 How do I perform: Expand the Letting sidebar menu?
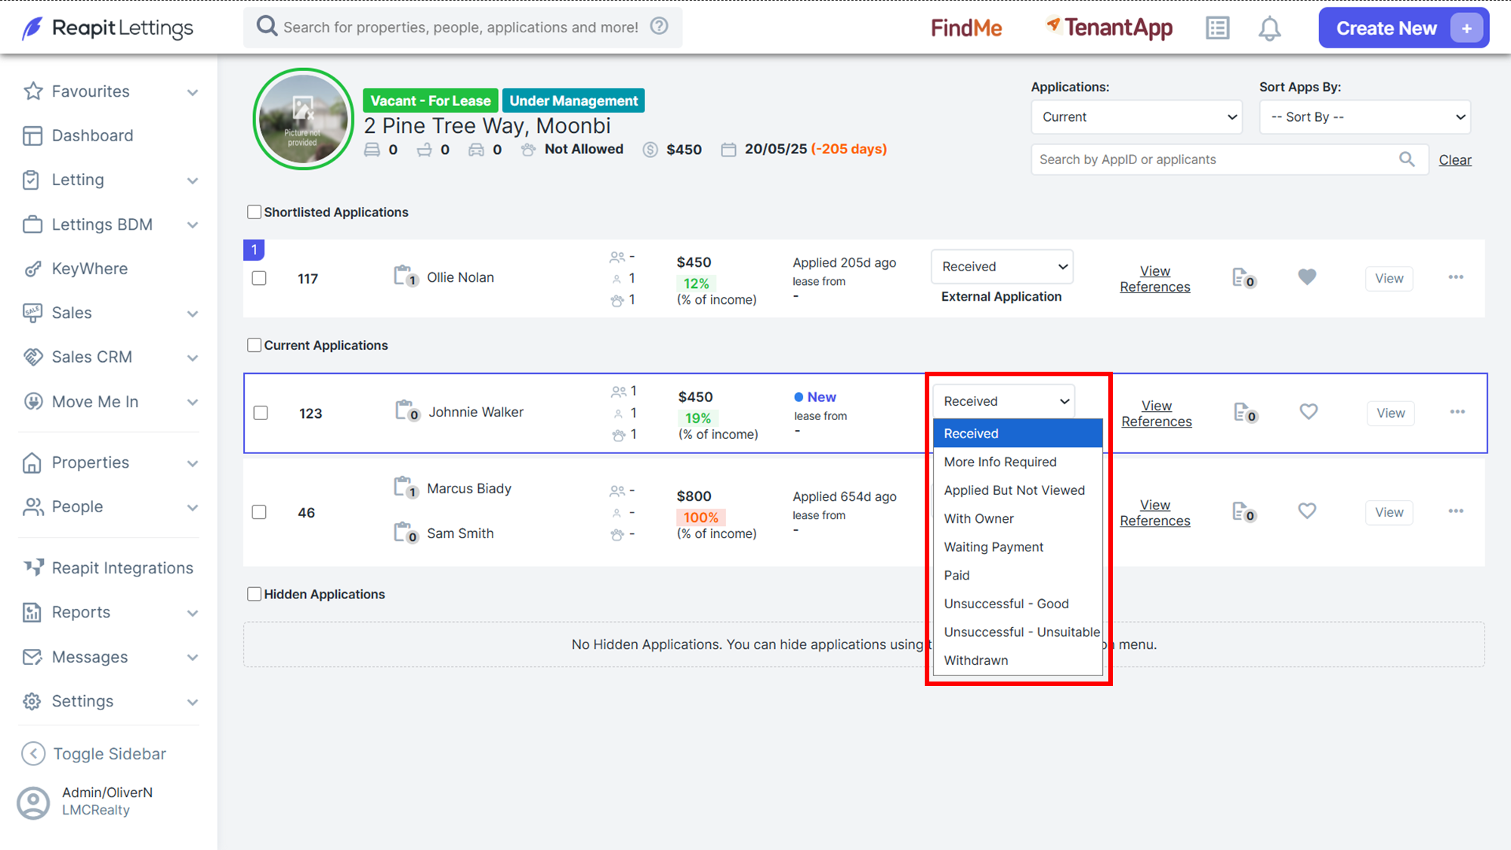[x=112, y=180]
